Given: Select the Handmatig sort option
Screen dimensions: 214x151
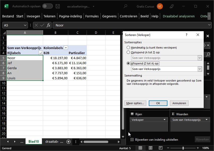Looking at the screenshot, I should pyautogui.click(x=128, y=48).
